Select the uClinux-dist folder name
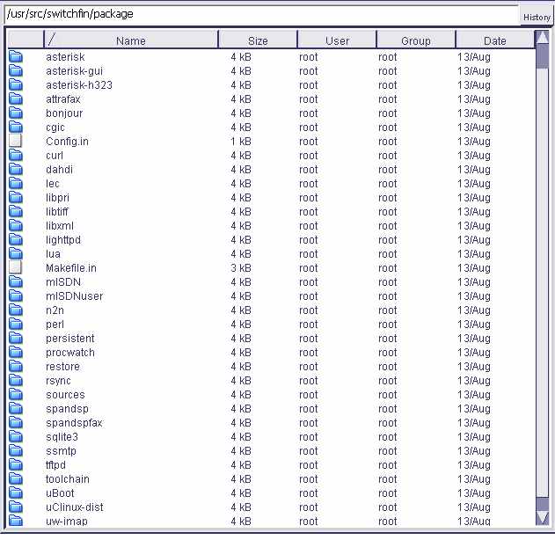The image size is (555, 540). click(x=75, y=507)
